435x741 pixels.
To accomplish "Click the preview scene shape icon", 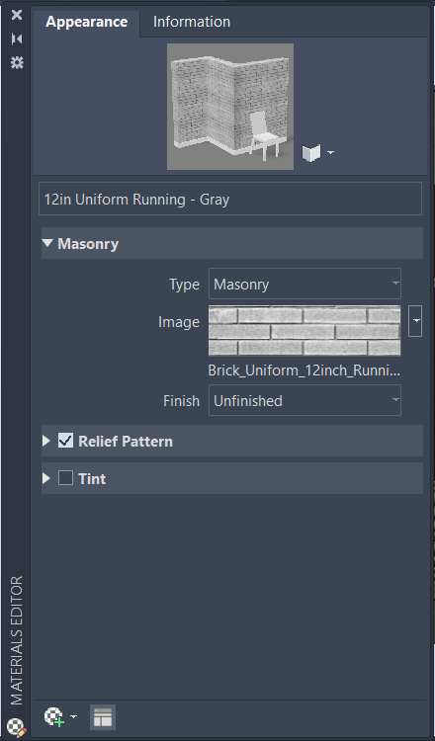I will point(311,152).
